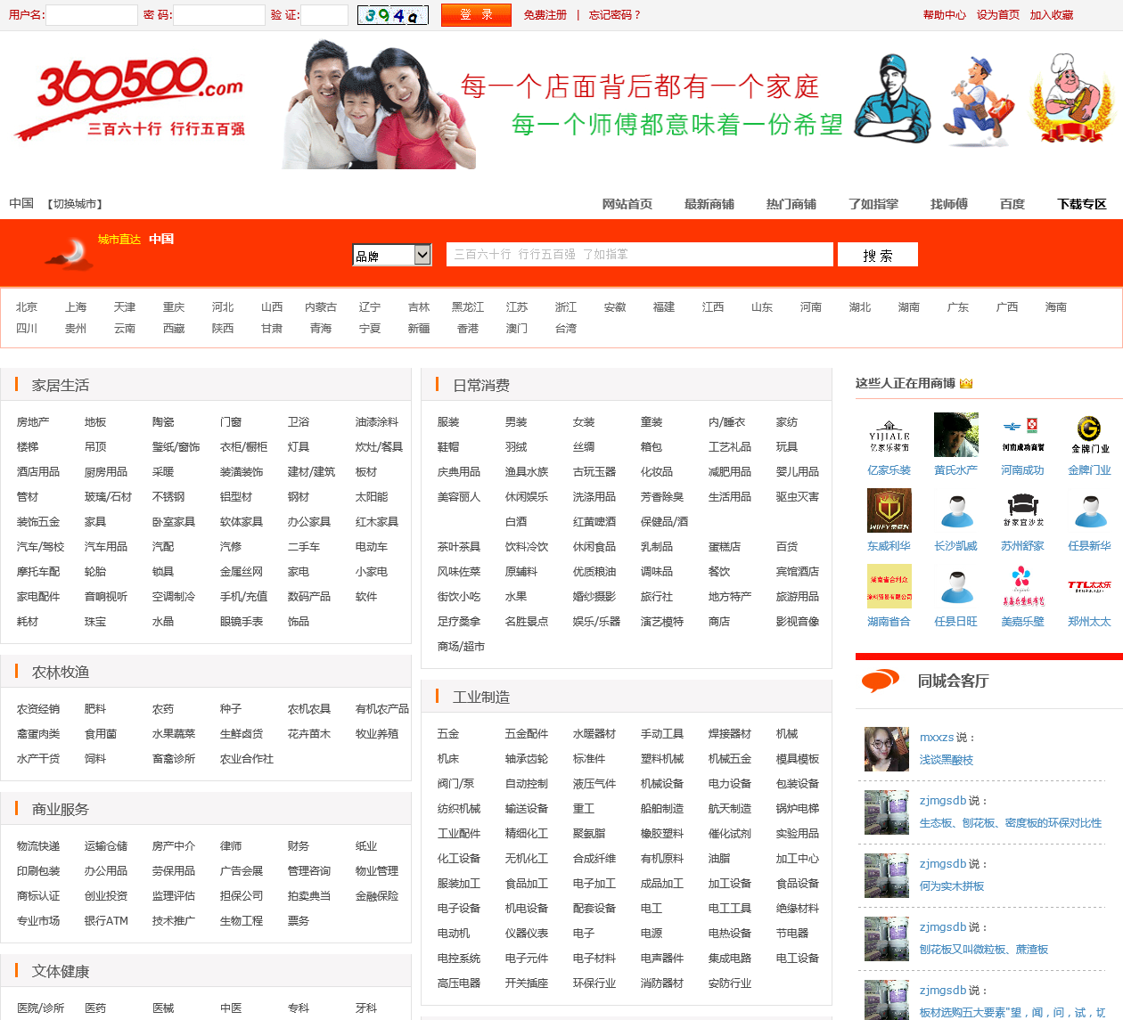Focus the main search text box

(x=639, y=254)
